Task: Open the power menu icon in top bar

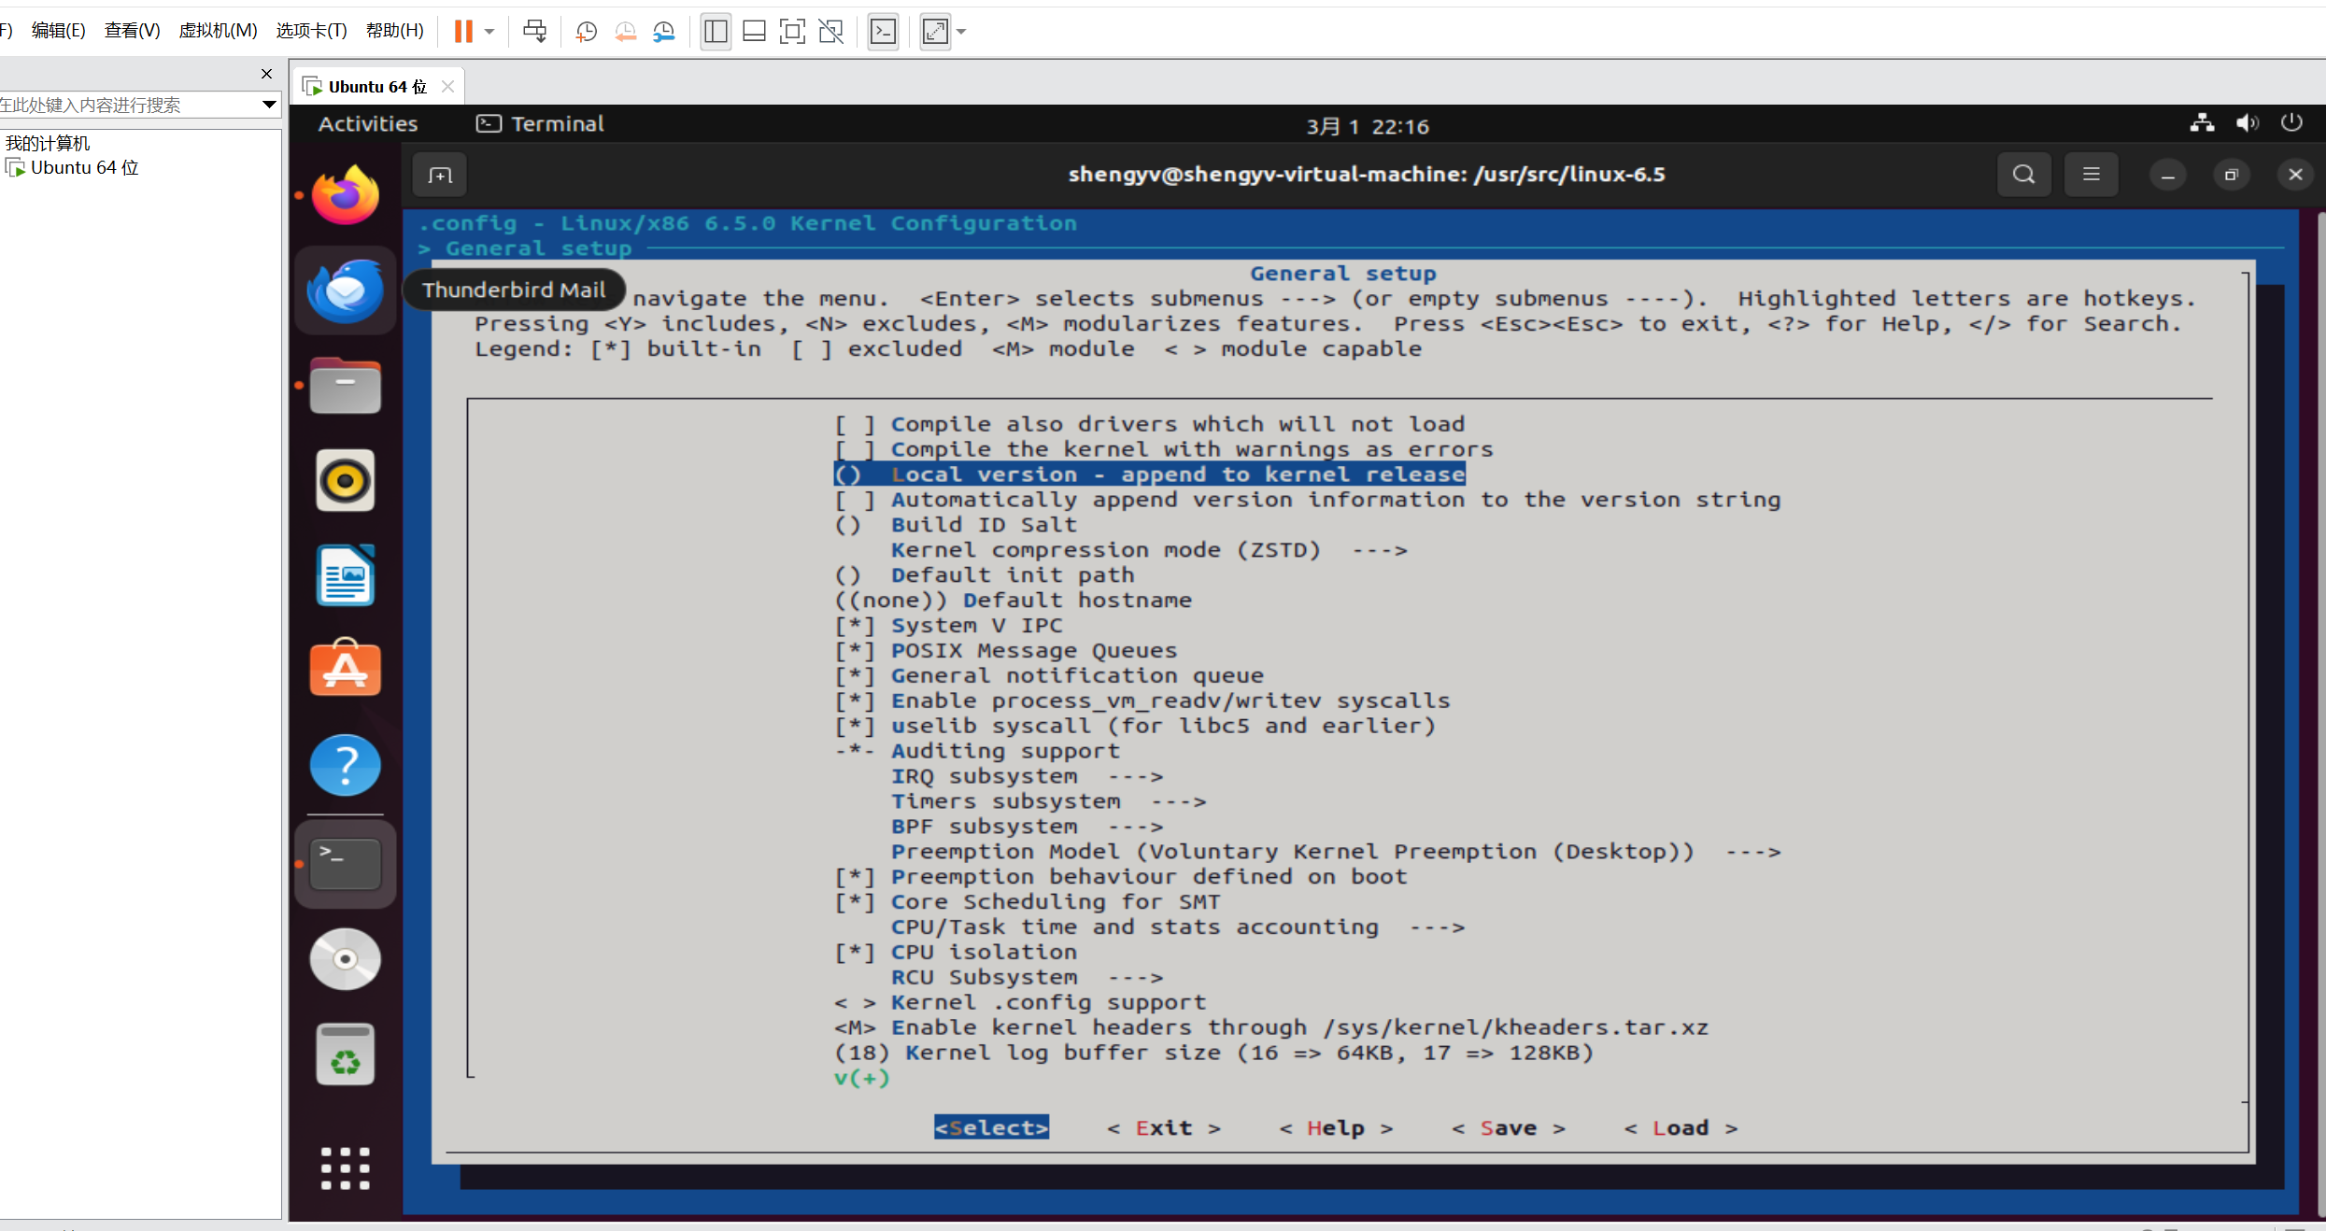Action: pos(2291,123)
